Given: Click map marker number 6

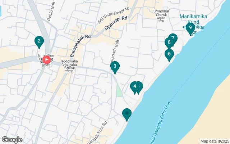Looking at the screenshot, I should point(169,55).
